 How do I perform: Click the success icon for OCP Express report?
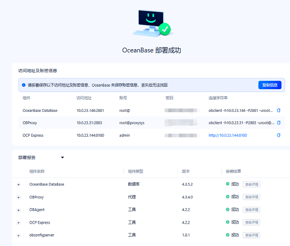click(x=228, y=222)
